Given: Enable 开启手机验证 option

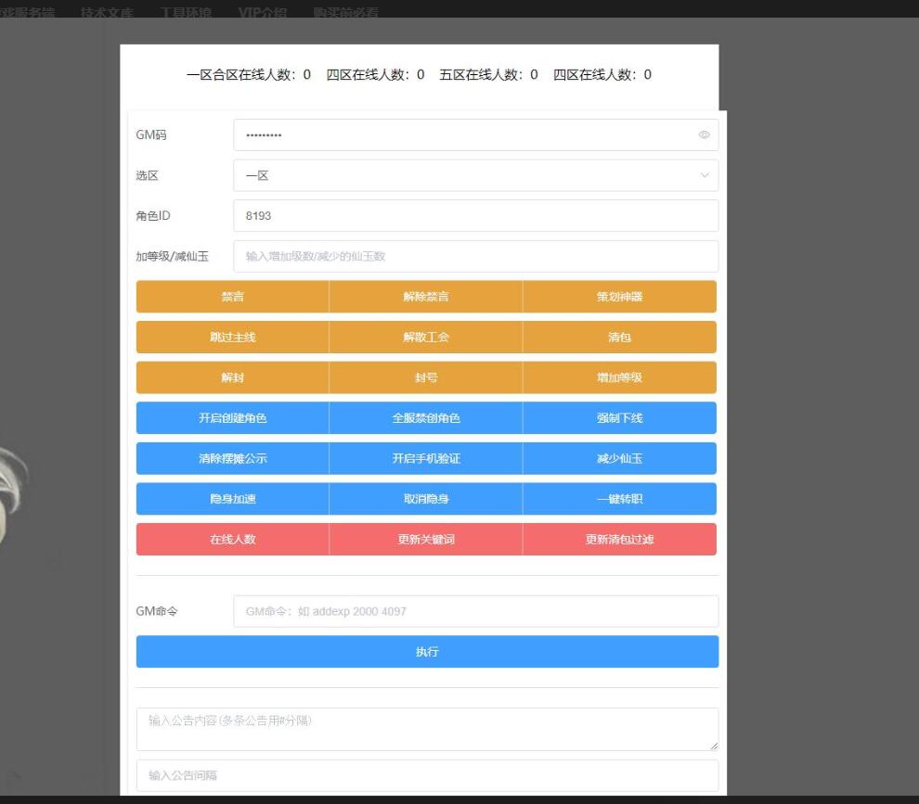Looking at the screenshot, I should pyautogui.click(x=426, y=458).
